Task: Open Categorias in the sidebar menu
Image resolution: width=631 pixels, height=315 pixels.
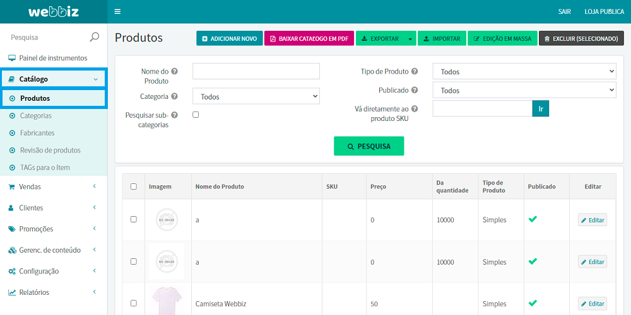Action: (36, 116)
